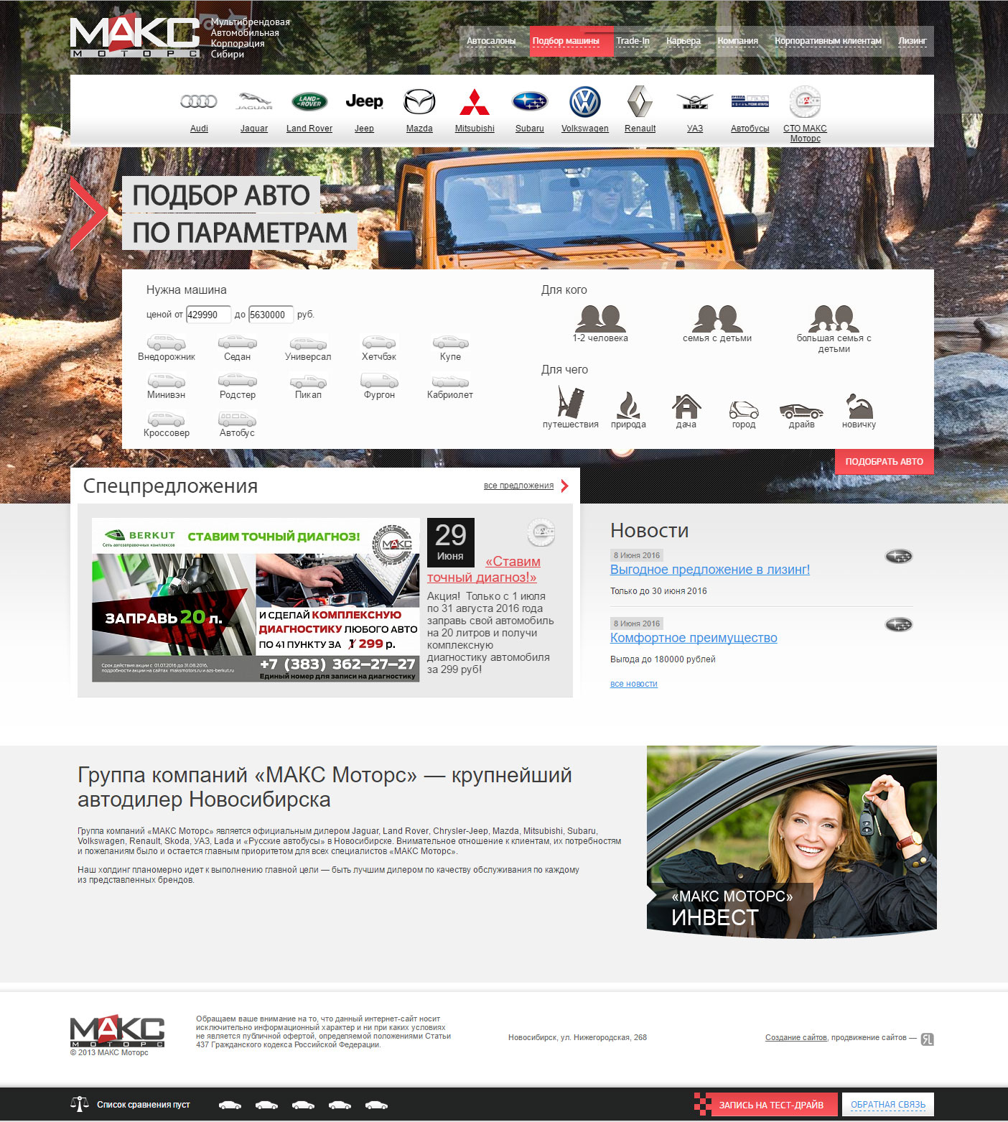Pick the Mazda brand logo
Screen dimensions: 1008x1122
click(419, 102)
